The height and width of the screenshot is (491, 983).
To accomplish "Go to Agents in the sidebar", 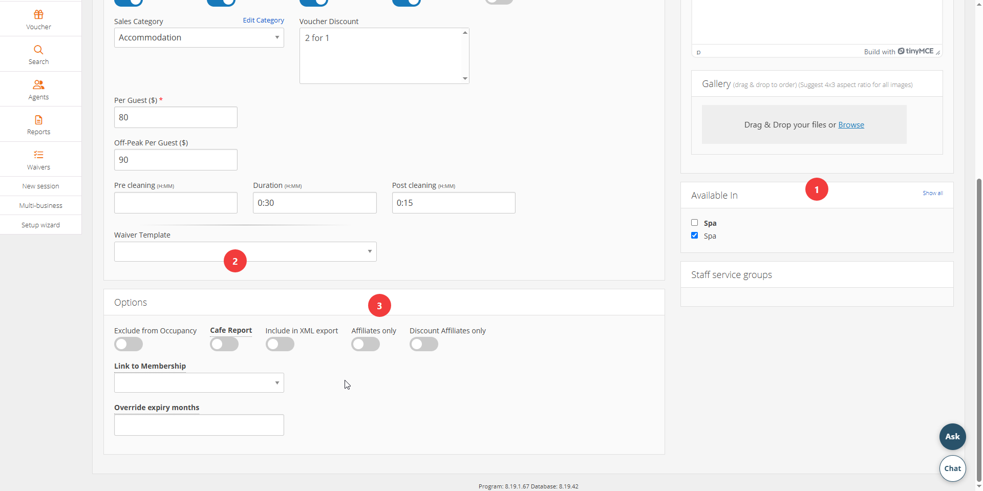I will (x=39, y=90).
